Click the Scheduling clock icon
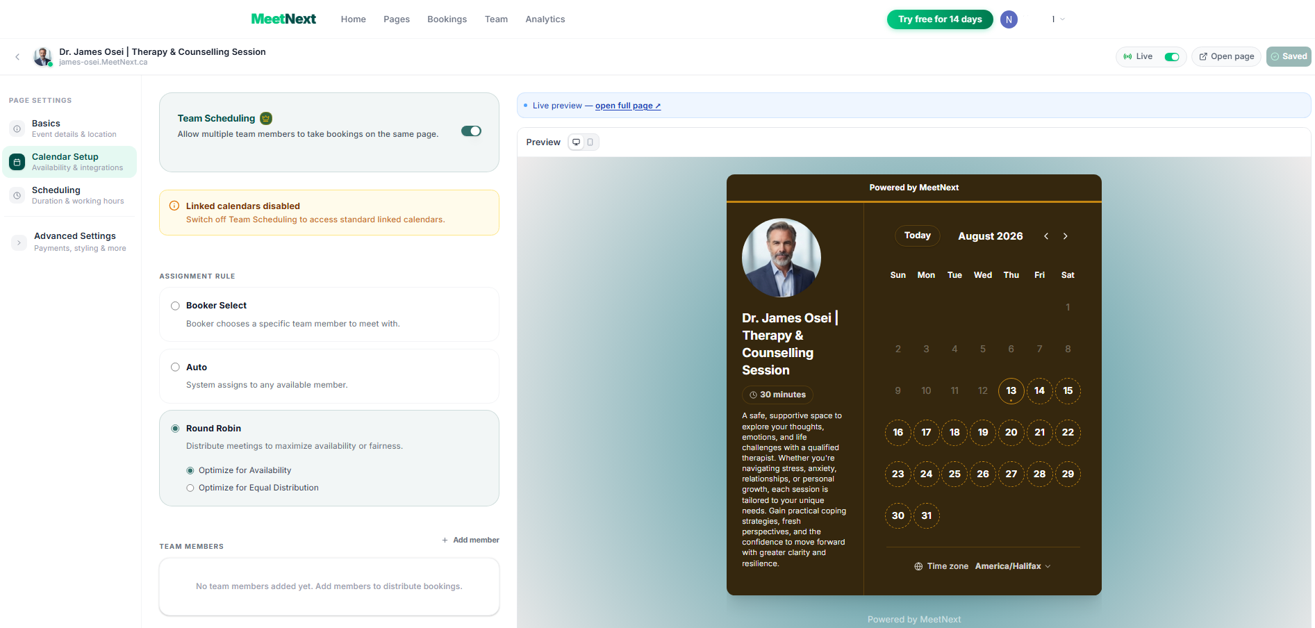1315x628 pixels. pyautogui.click(x=17, y=195)
